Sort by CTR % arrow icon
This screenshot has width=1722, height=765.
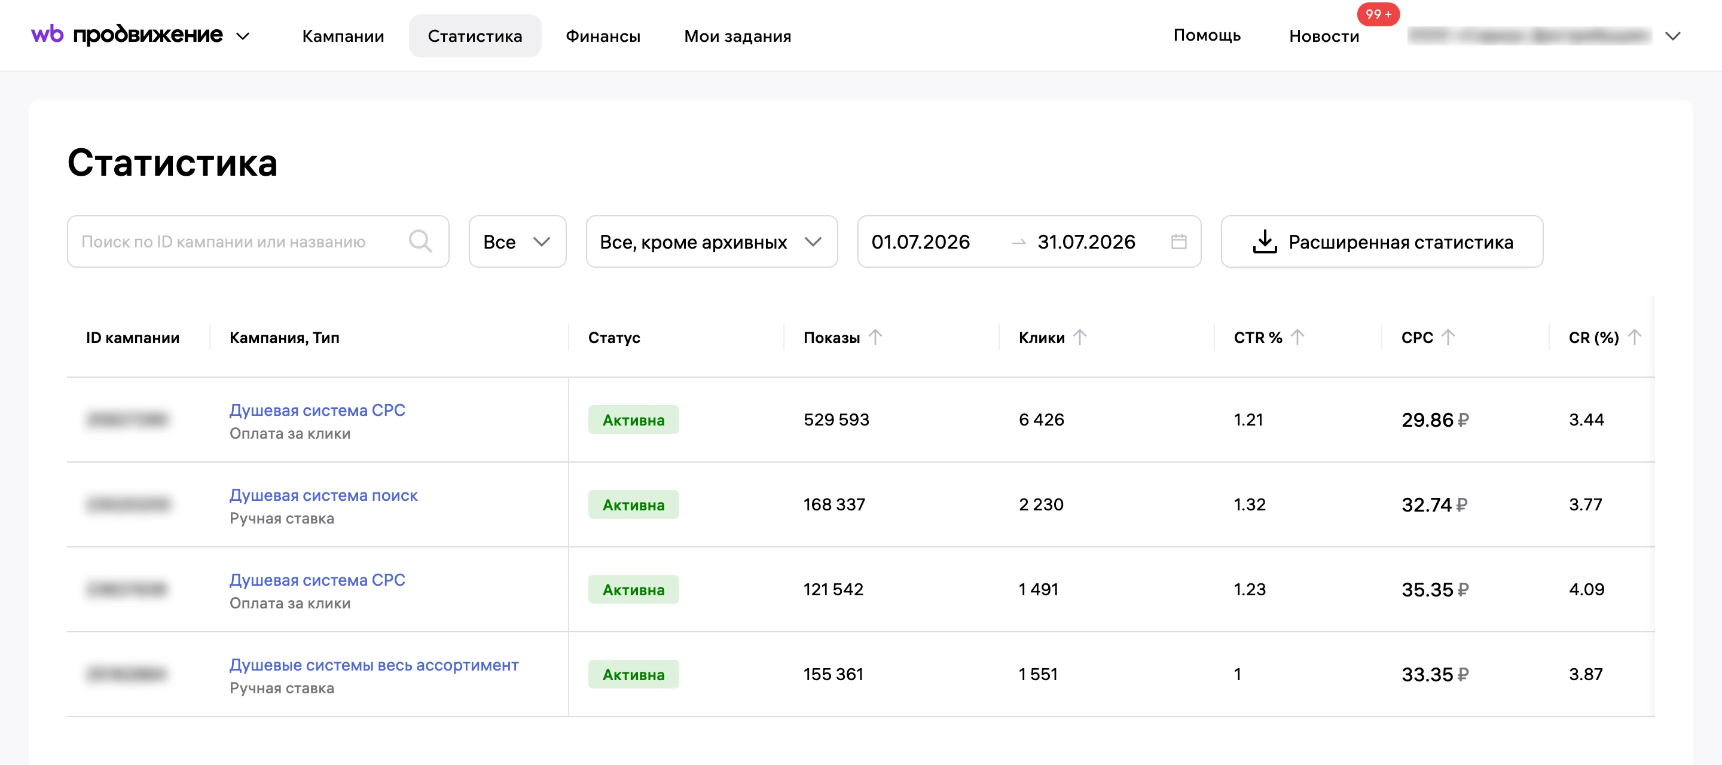1297,336
